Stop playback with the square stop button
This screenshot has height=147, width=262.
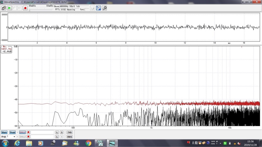[14, 8]
